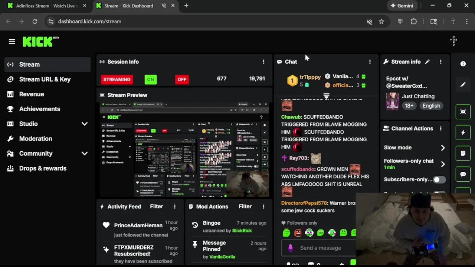The image size is (475, 267).
Task: Click tr11pppy in the chat leaderboard
Action: (310, 77)
